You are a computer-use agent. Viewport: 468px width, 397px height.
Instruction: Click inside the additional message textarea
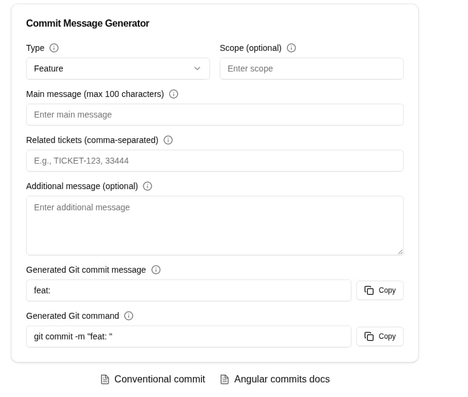(x=215, y=225)
